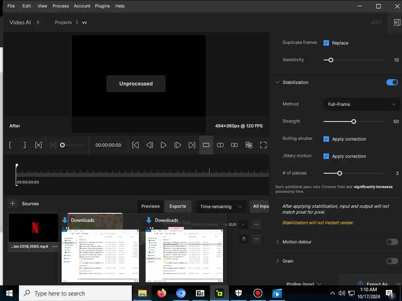Screen dimensions: 402x301
Task: Open File Explorer from taskbar
Action: point(142,293)
